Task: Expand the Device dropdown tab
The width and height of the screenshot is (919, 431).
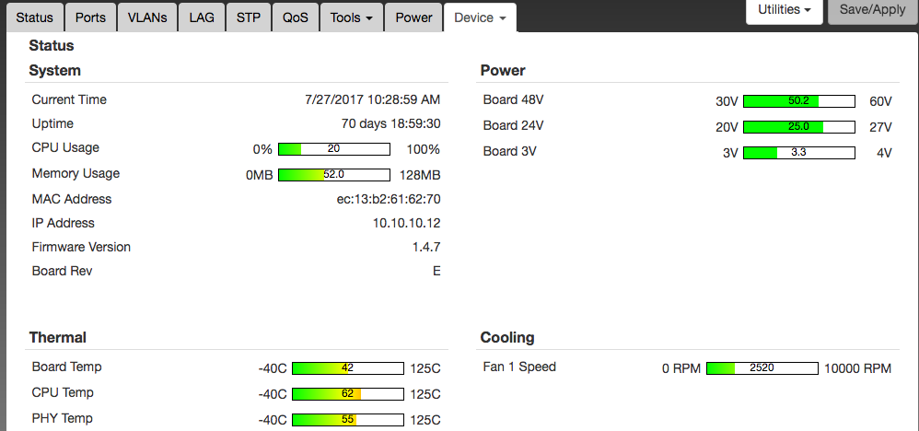Action: [480, 17]
